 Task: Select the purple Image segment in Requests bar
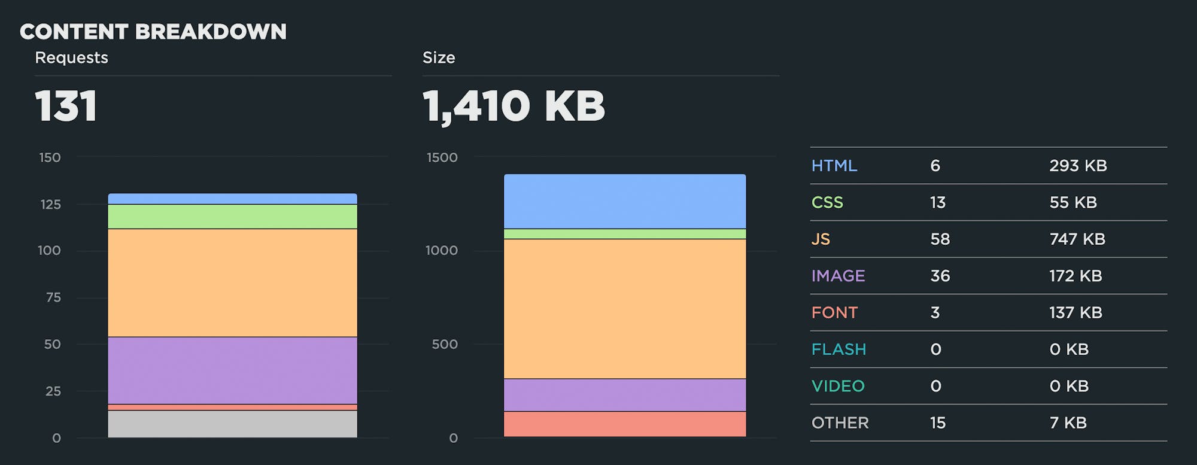click(x=232, y=370)
